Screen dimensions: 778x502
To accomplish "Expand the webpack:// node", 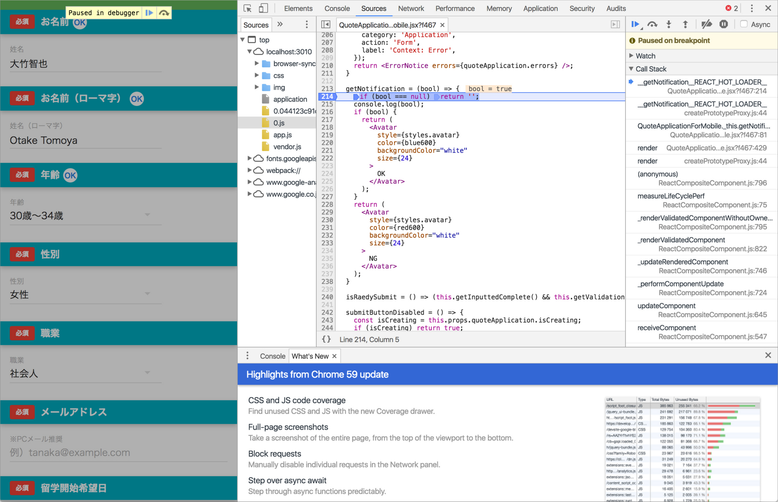I will [249, 170].
